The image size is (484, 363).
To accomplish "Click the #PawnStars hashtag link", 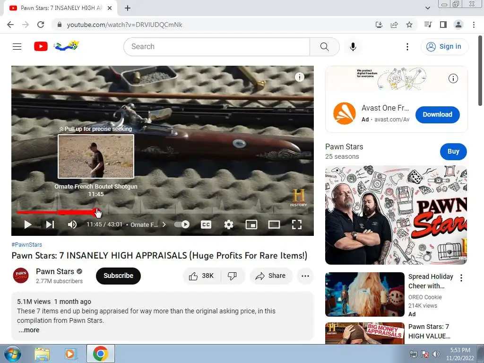I will pos(26,244).
